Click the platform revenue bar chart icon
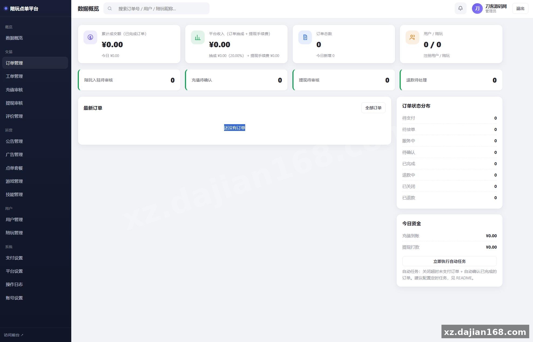The image size is (533, 342). pos(198,37)
